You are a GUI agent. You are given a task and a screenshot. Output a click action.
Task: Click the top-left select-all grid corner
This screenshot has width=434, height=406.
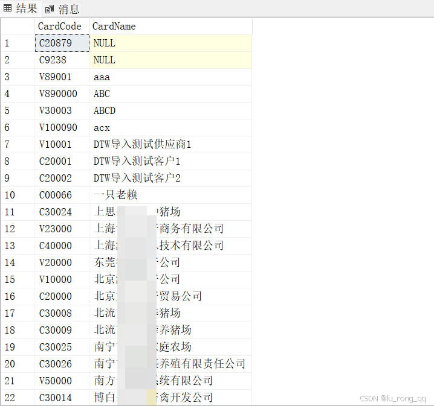coord(17,26)
